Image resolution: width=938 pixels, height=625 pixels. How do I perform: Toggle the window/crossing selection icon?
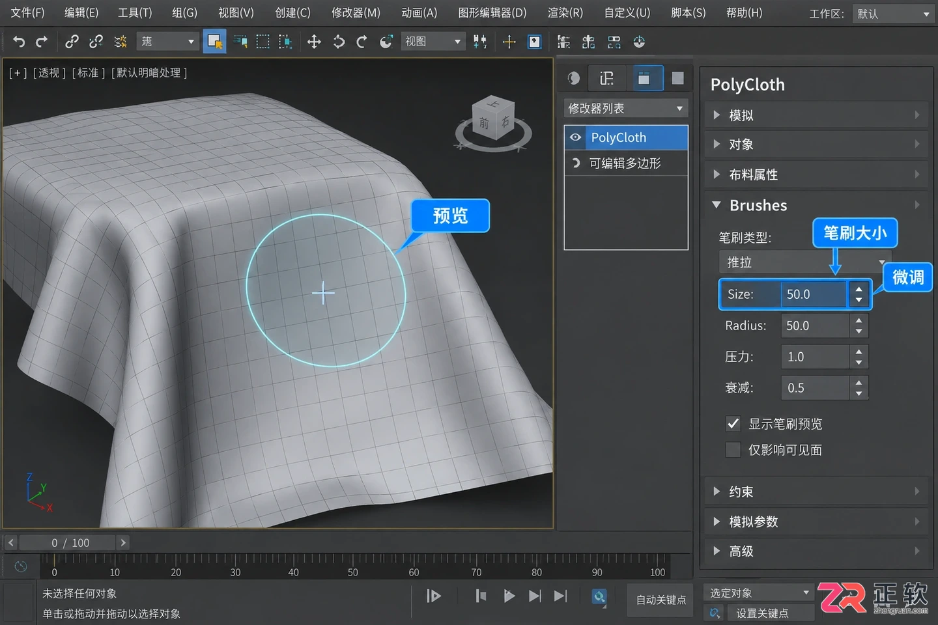285,42
